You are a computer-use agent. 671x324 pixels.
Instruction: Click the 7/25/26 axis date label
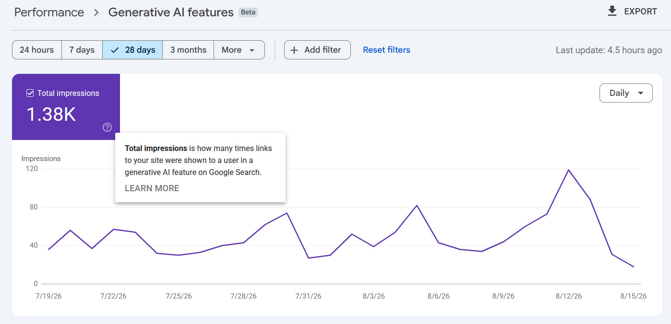pyautogui.click(x=179, y=296)
